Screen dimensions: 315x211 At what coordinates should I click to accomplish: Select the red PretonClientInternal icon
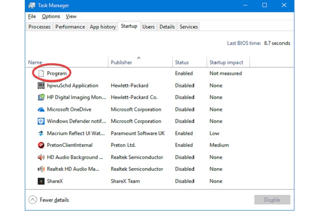pyautogui.click(x=41, y=145)
